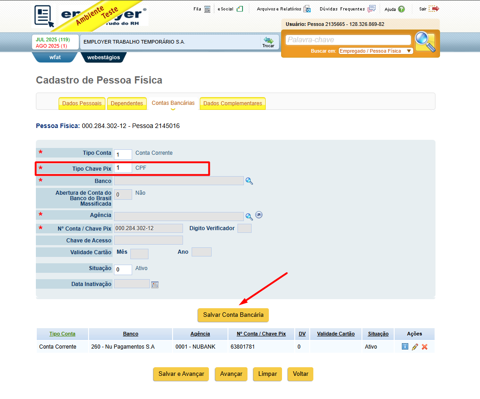Delete the Nu Pagamentos account row
480x399 pixels.
coord(425,347)
